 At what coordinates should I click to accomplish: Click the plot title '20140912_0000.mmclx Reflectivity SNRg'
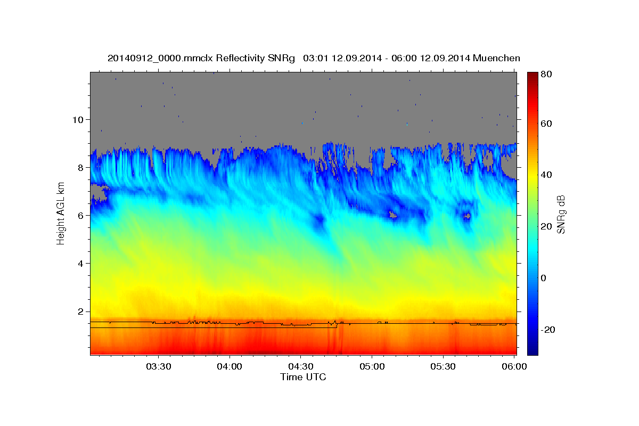201,58
